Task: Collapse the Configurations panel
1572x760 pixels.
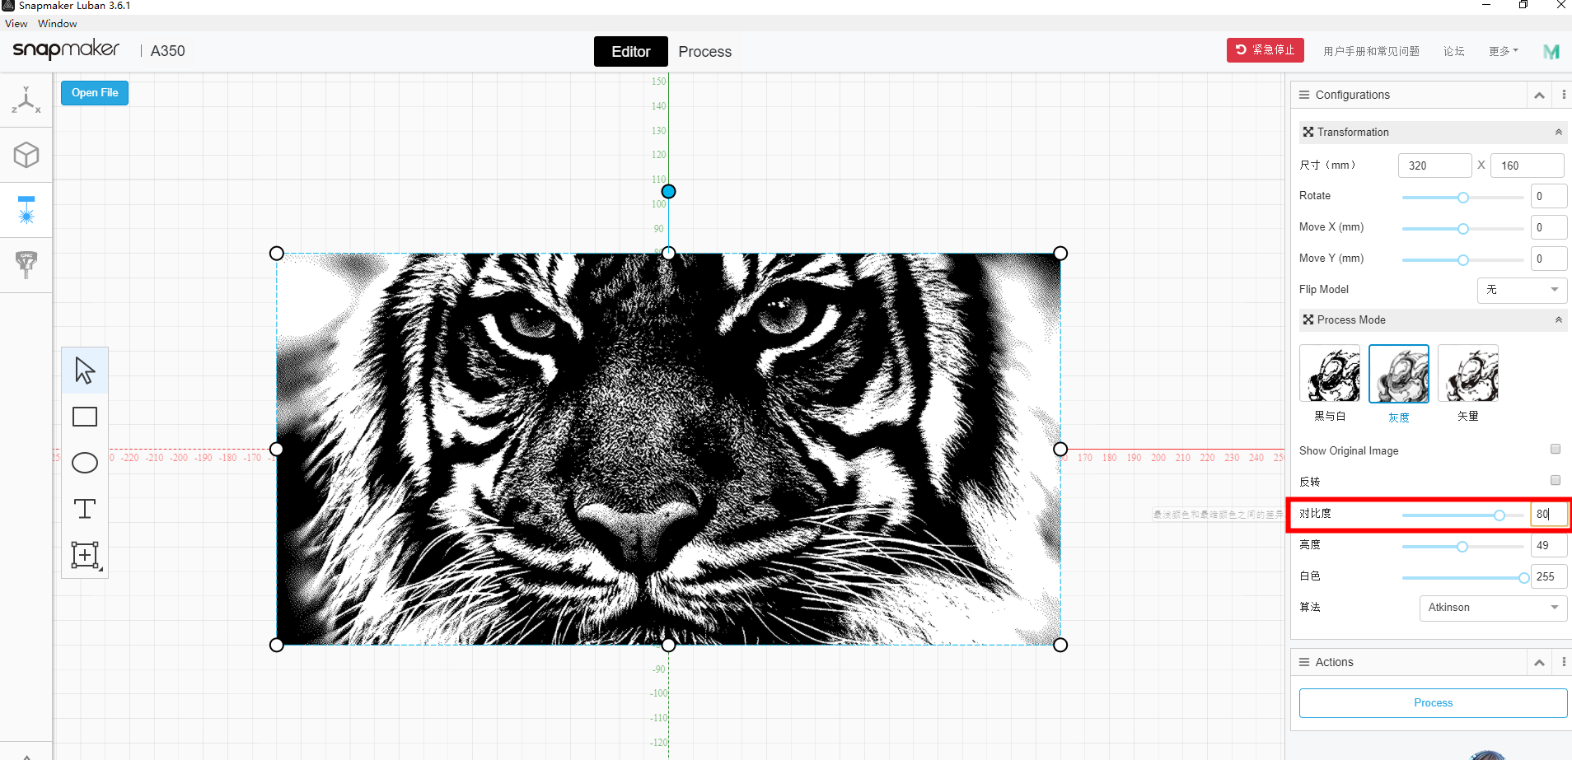Action: (1539, 95)
